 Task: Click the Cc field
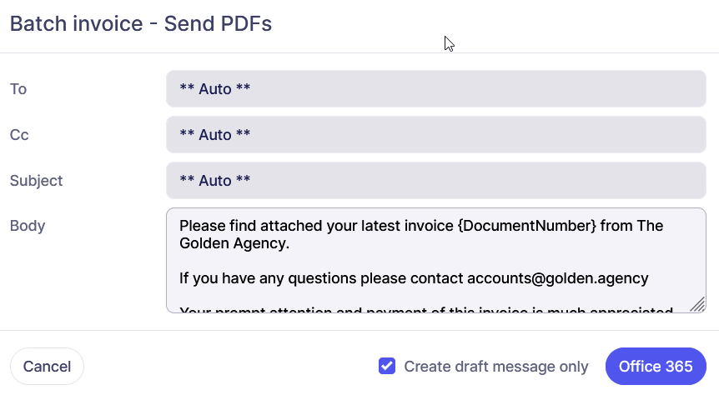click(435, 134)
